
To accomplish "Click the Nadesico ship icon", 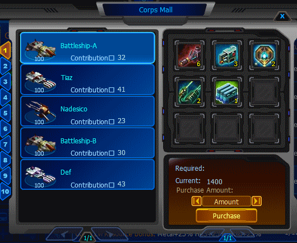I will pyautogui.click(x=40, y=113).
